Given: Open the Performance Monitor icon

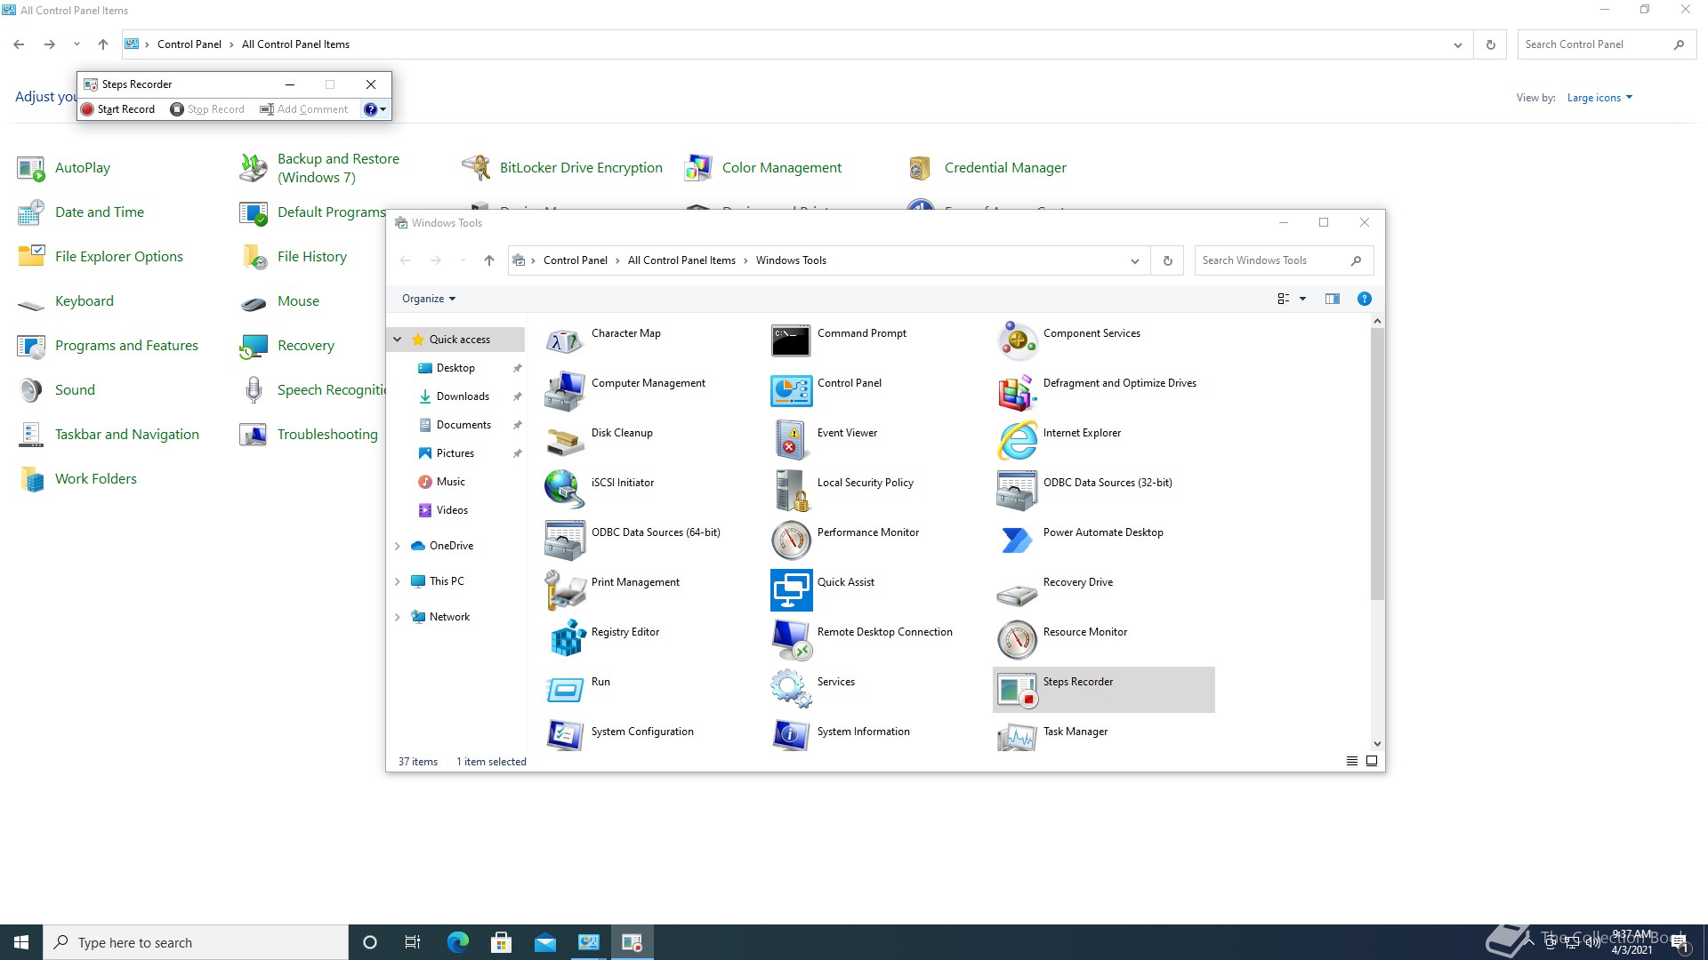Looking at the screenshot, I should [791, 540].
